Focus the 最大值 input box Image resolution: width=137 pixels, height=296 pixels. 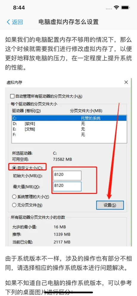pos(67,187)
